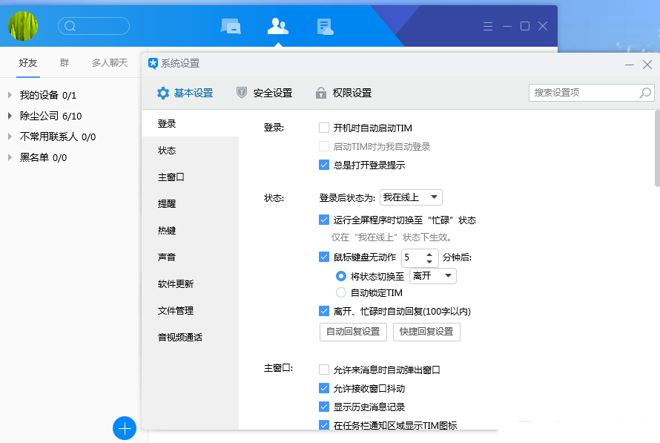Click the security settings shield icon
The image size is (660, 443).
tap(242, 93)
